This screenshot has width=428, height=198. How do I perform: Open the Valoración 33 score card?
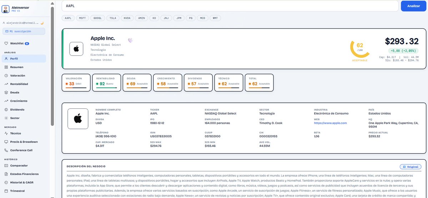click(76, 82)
